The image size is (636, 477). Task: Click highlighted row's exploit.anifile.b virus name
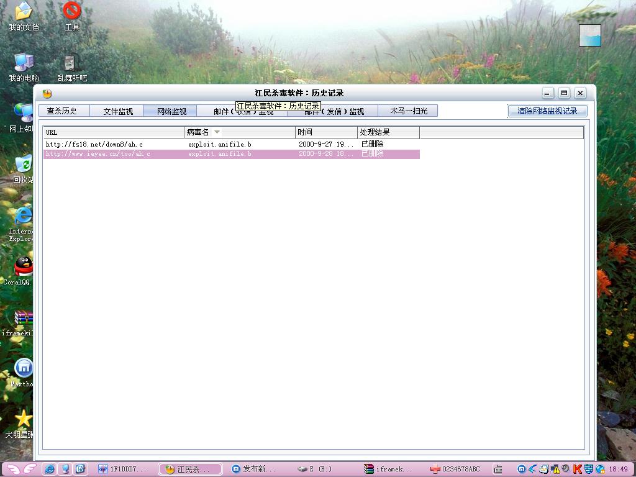tap(220, 154)
